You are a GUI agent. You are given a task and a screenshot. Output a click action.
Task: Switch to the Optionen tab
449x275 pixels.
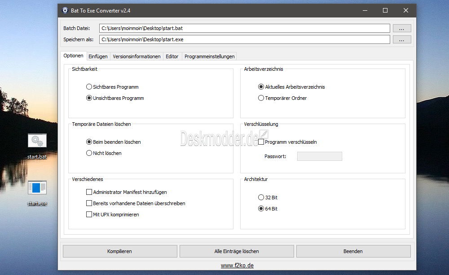pyautogui.click(x=73, y=56)
